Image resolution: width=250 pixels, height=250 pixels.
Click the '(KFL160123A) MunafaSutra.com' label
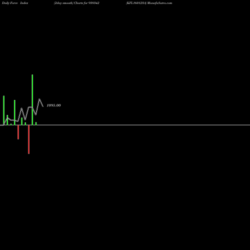149,3
